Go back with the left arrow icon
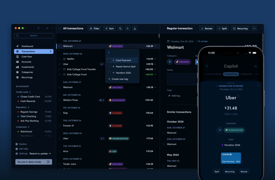 click(x=47, y=28)
